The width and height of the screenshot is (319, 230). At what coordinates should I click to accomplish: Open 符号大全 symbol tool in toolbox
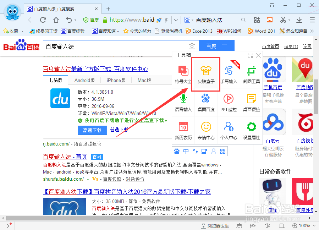click(x=183, y=75)
